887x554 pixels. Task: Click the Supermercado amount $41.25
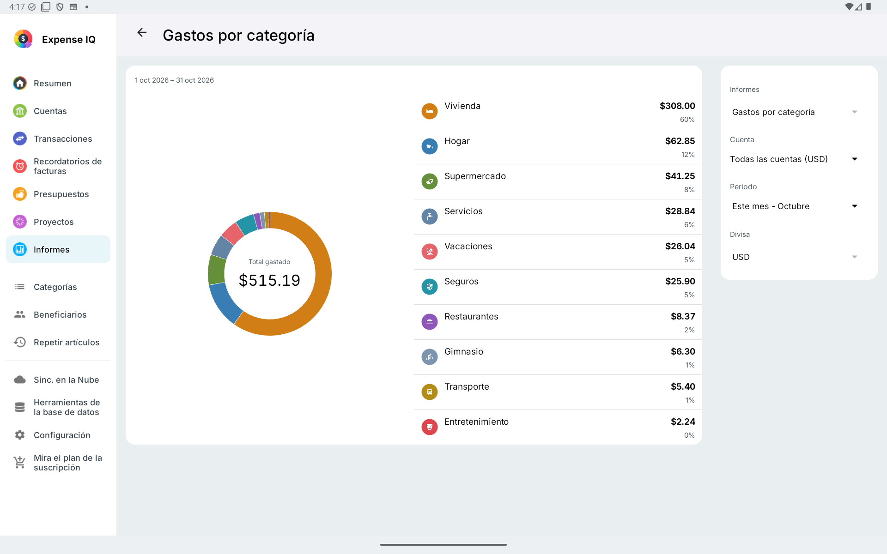680,176
